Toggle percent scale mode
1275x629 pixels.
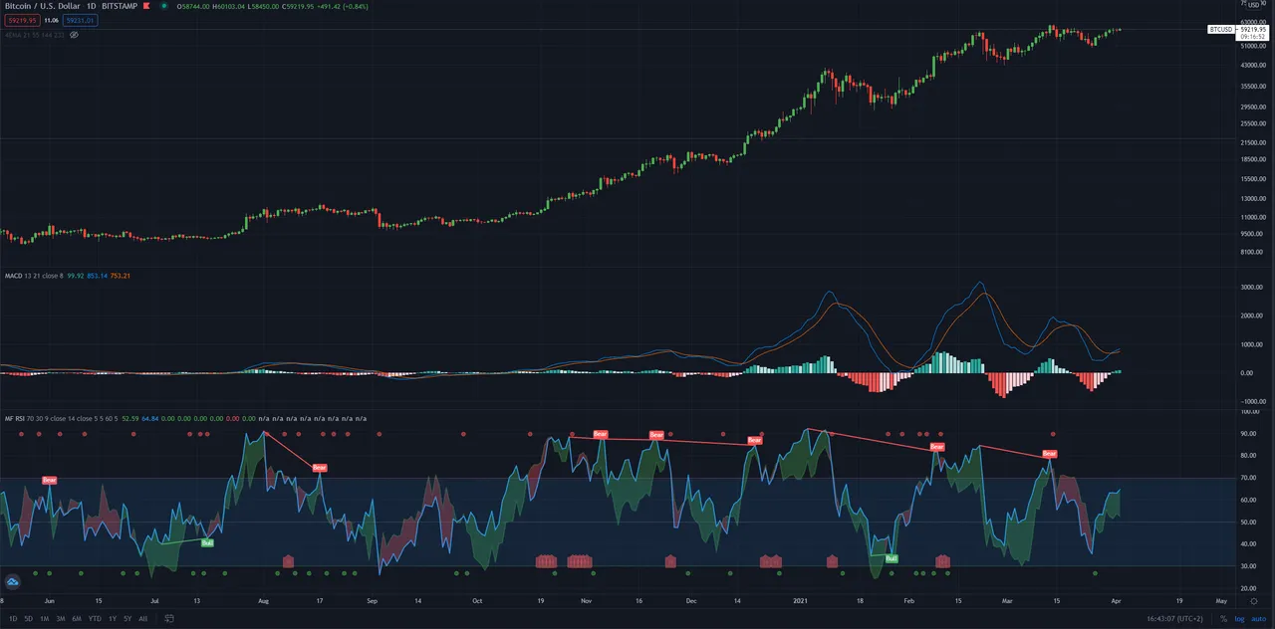click(x=1223, y=618)
